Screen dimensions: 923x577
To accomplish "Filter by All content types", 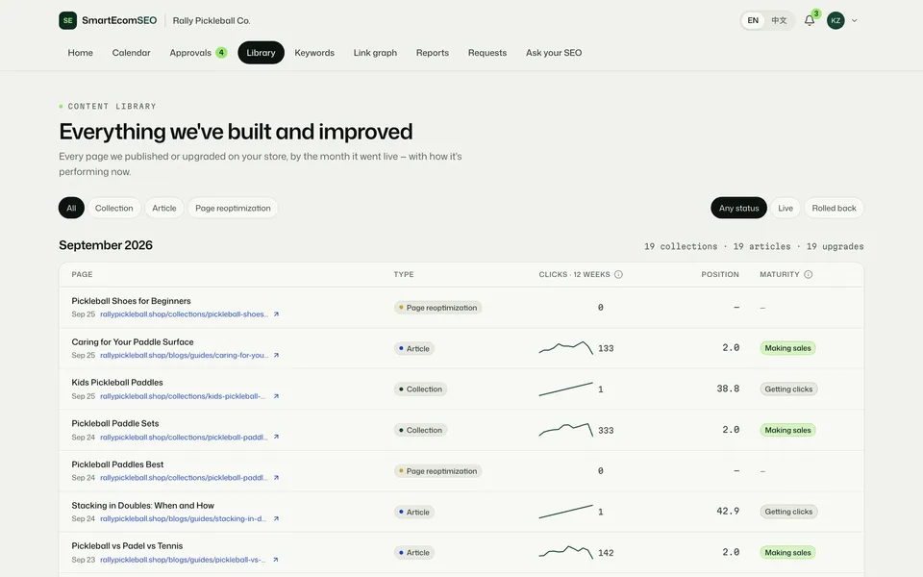I will tap(71, 208).
